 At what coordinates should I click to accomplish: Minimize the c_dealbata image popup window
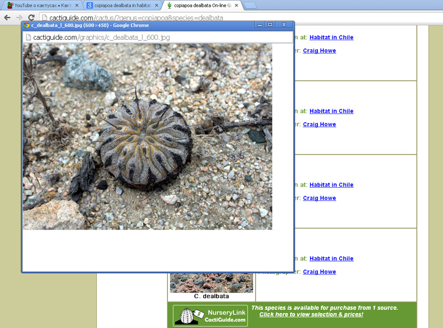pyautogui.click(x=260, y=25)
